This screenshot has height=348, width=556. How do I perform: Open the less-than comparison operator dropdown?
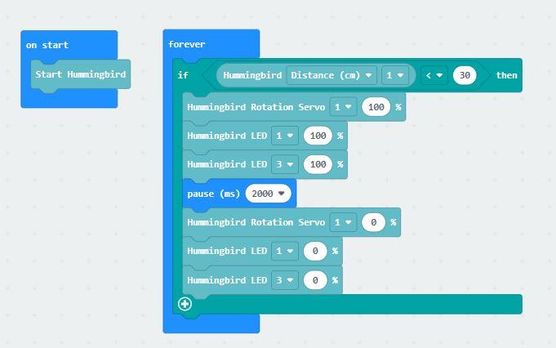pos(434,75)
